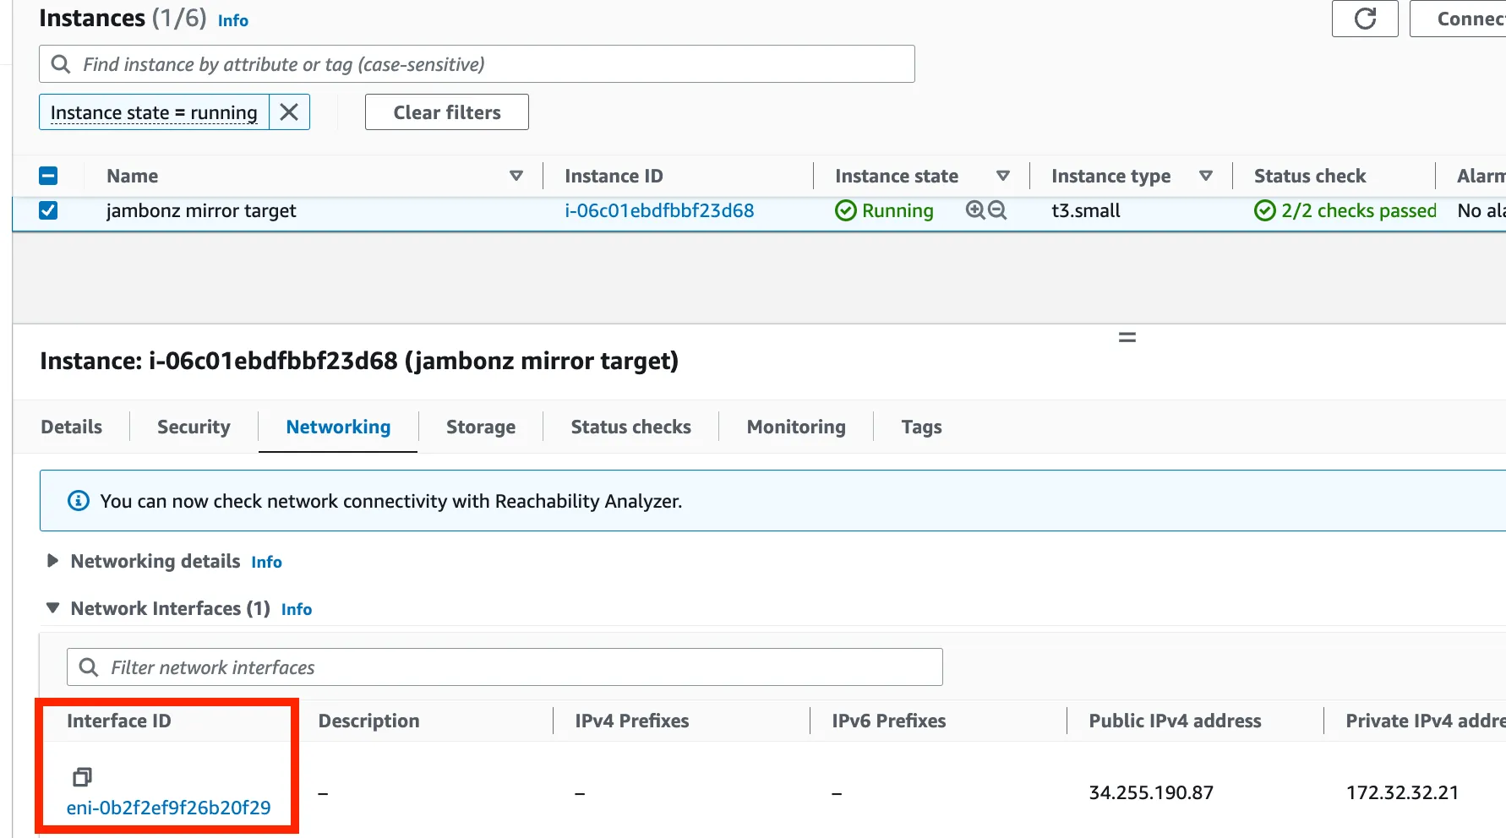Click the 2/2 checks passed status
The height and width of the screenshot is (838, 1506).
pyautogui.click(x=1345, y=210)
